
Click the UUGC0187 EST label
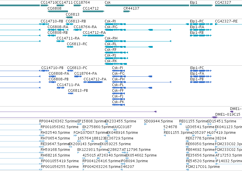click(122, 127)
